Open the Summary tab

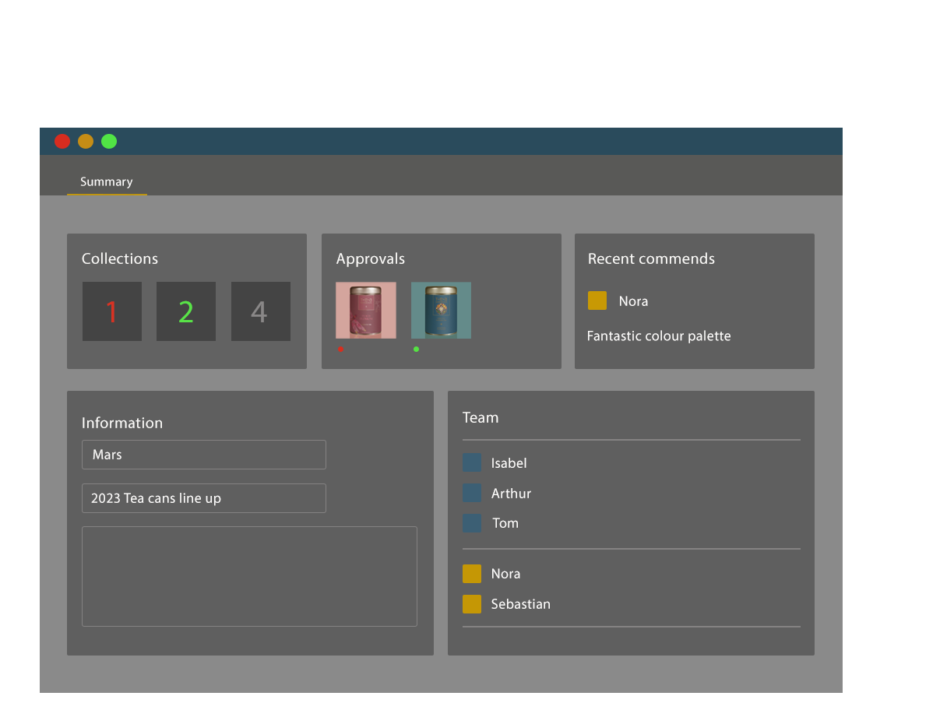pos(107,181)
